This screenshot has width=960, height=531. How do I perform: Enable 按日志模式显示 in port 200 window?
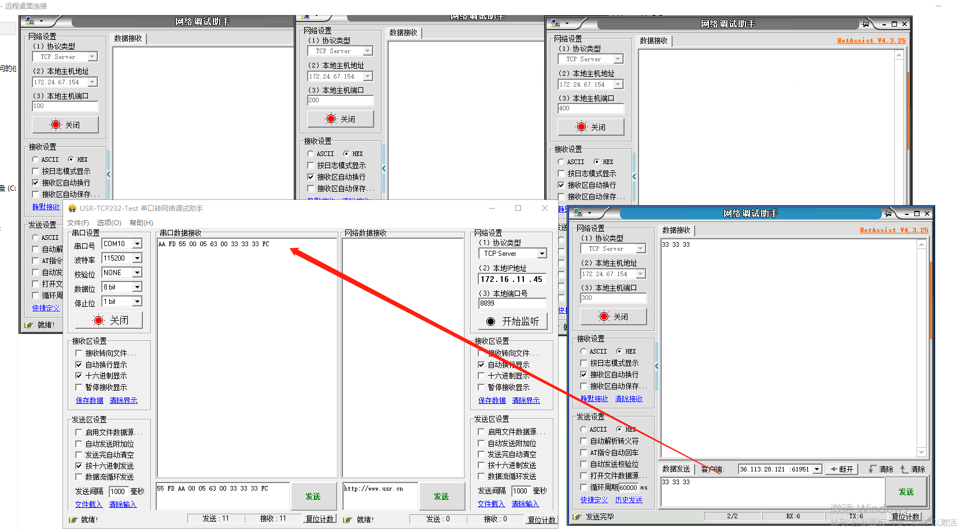(x=311, y=165)
